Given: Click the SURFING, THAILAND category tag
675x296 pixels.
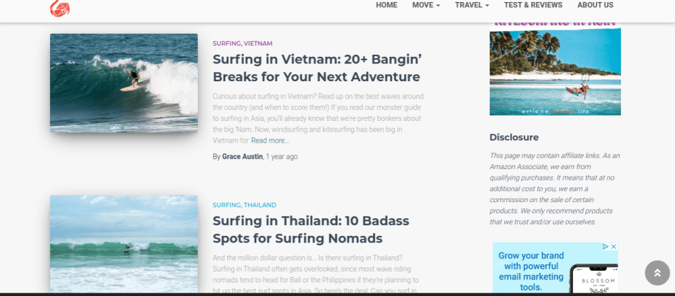Looking at the screenshot, I should pyautogui.click(x=245, y=205).
